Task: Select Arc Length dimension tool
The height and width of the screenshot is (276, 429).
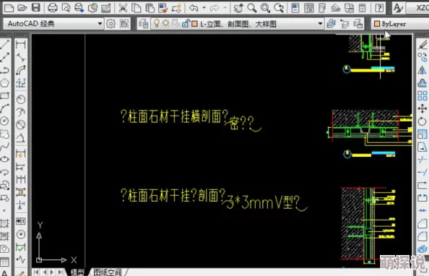Action: click(21, 70)
